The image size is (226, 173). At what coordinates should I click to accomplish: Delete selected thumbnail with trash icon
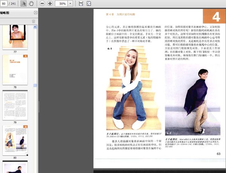click(33, 21)
